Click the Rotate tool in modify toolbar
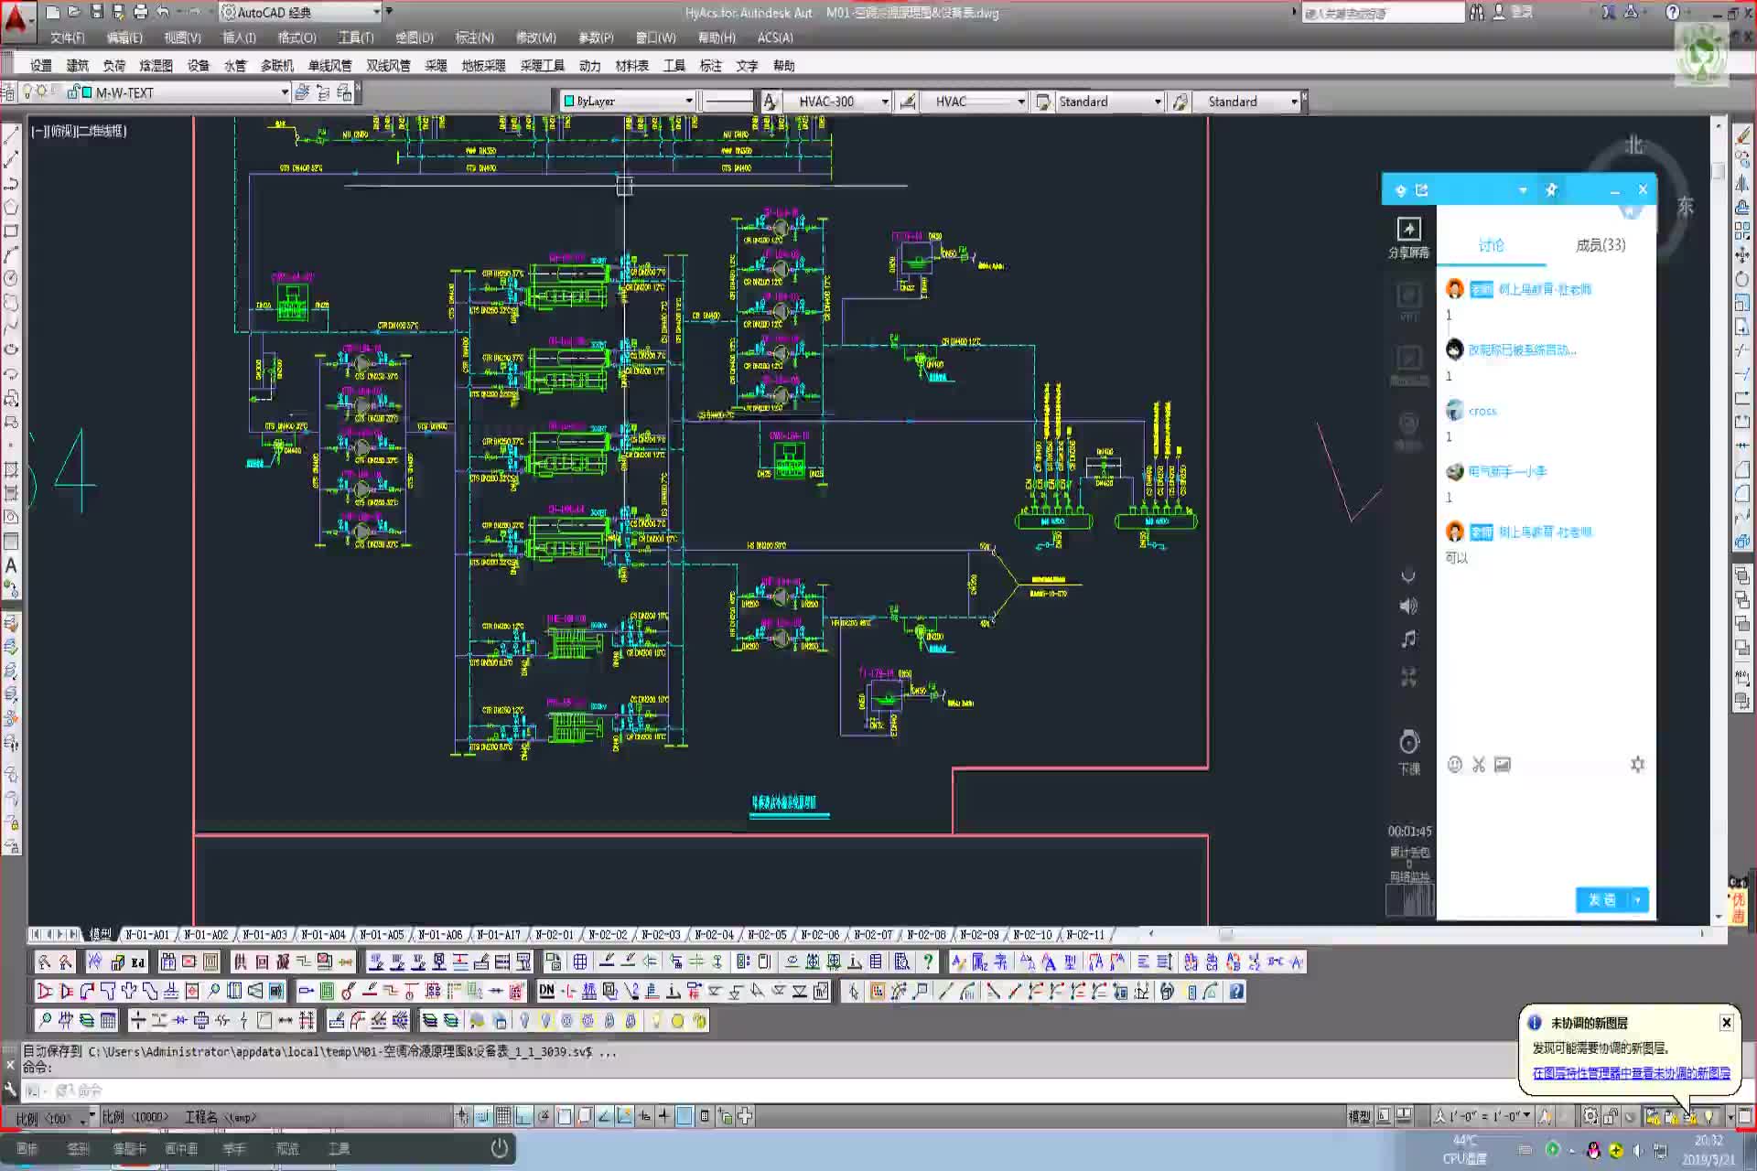Image resolution: width=1757 pixels, height=1171 pixels. click(1742, 279)
